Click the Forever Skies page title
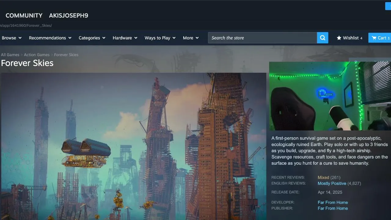391x220 pixels. click(x=27, y=63)
